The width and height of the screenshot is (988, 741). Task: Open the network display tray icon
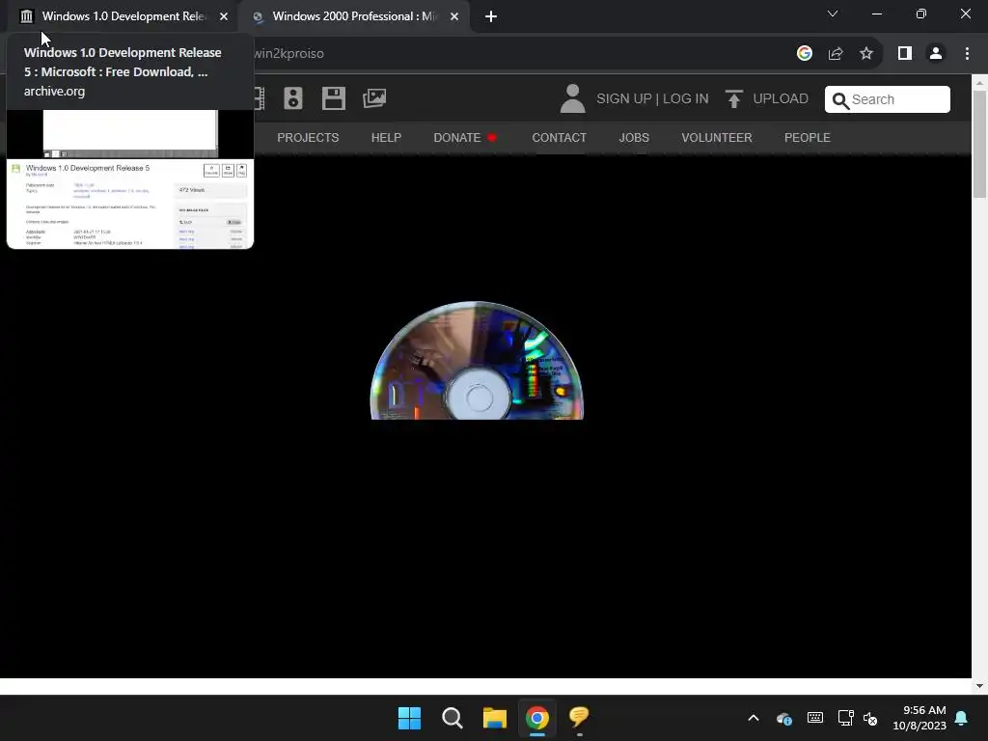845,718
